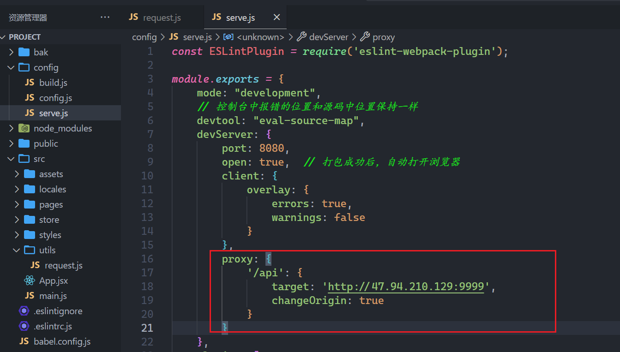Click the JS icon beside babel.config.js
The image size is (620, 352).
[x=24, y=341]
